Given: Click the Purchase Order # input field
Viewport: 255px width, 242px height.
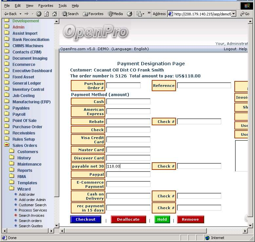Looking at the screenshot, I should 123,85.
